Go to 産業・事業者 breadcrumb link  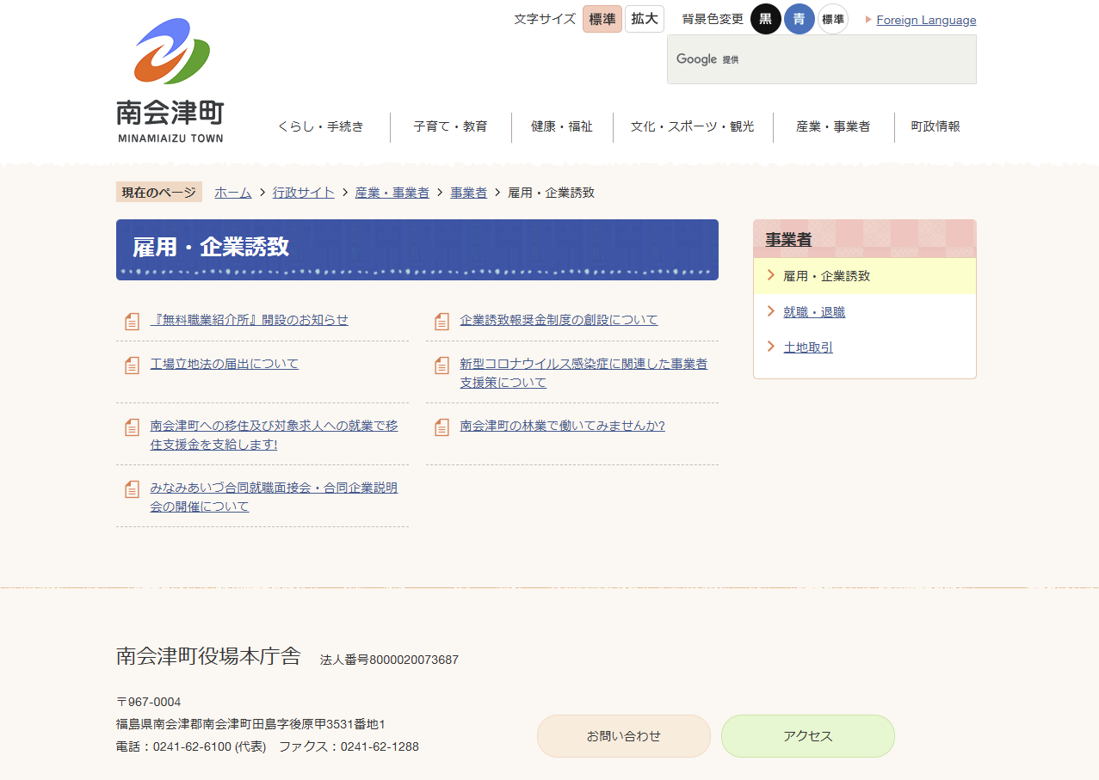pos(392,193)
